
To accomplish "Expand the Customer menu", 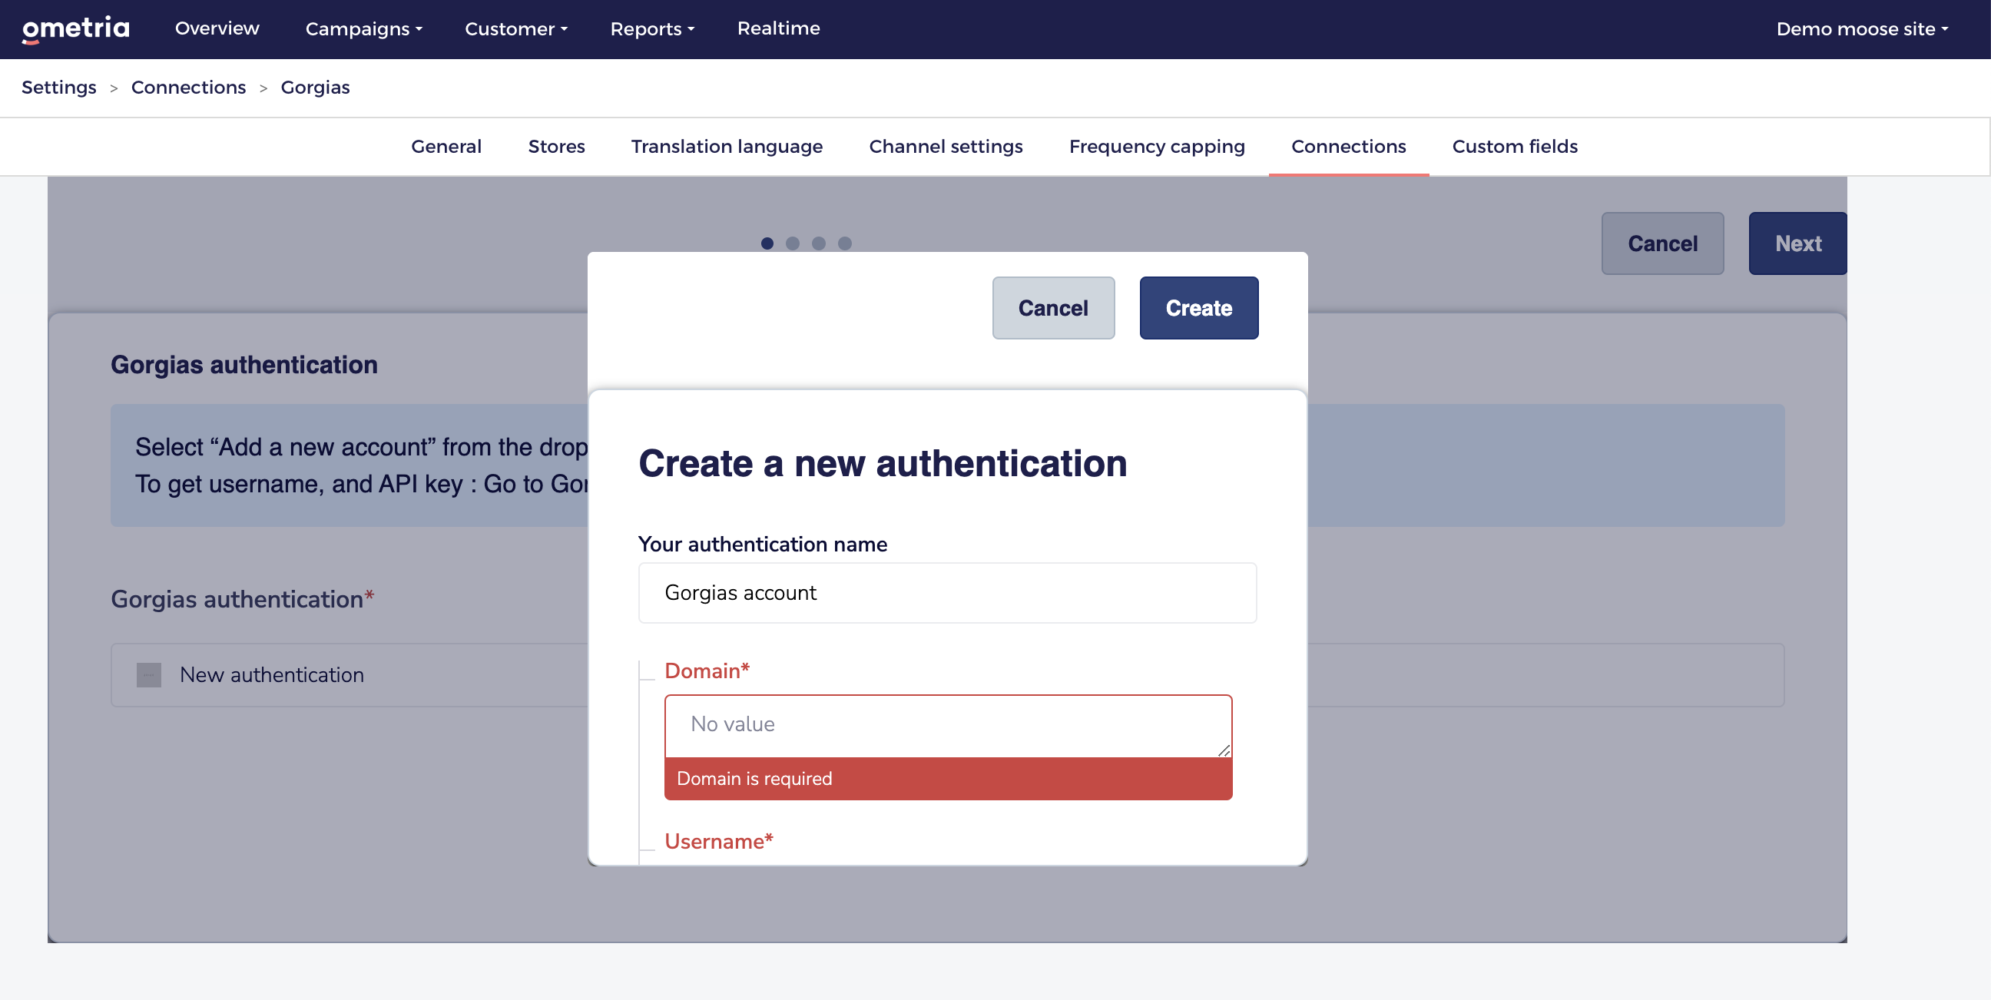I will pos(516,28).
